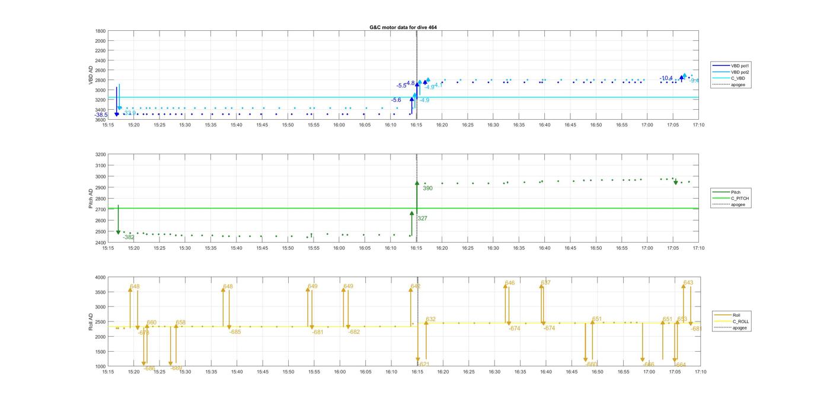
Task: Click the "-5.6" VBD annotation
Action: pos(396,100)
